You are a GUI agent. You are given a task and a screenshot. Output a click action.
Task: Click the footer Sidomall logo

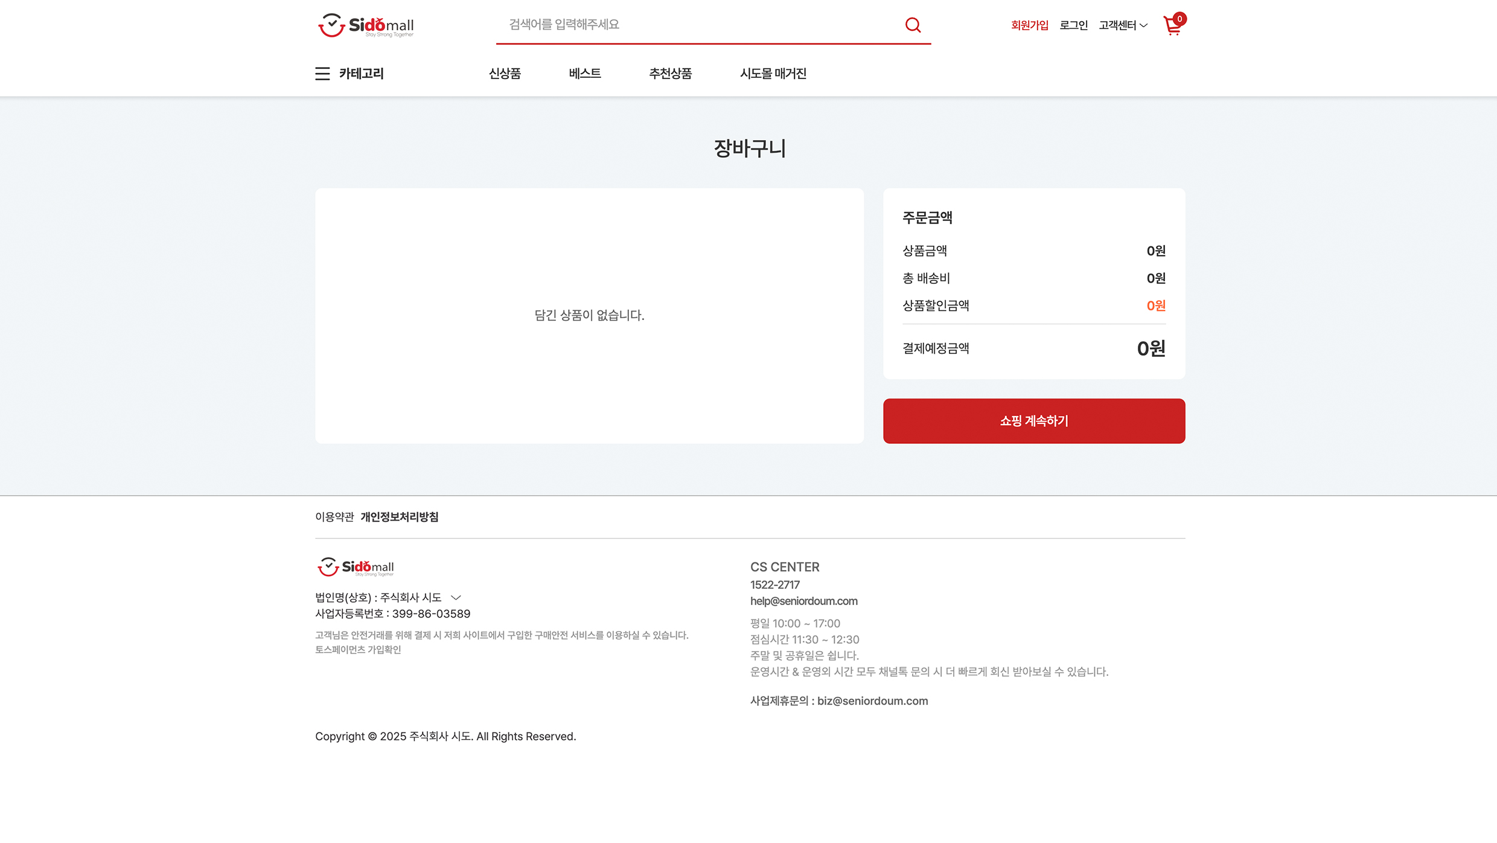(x=356, y=566)
